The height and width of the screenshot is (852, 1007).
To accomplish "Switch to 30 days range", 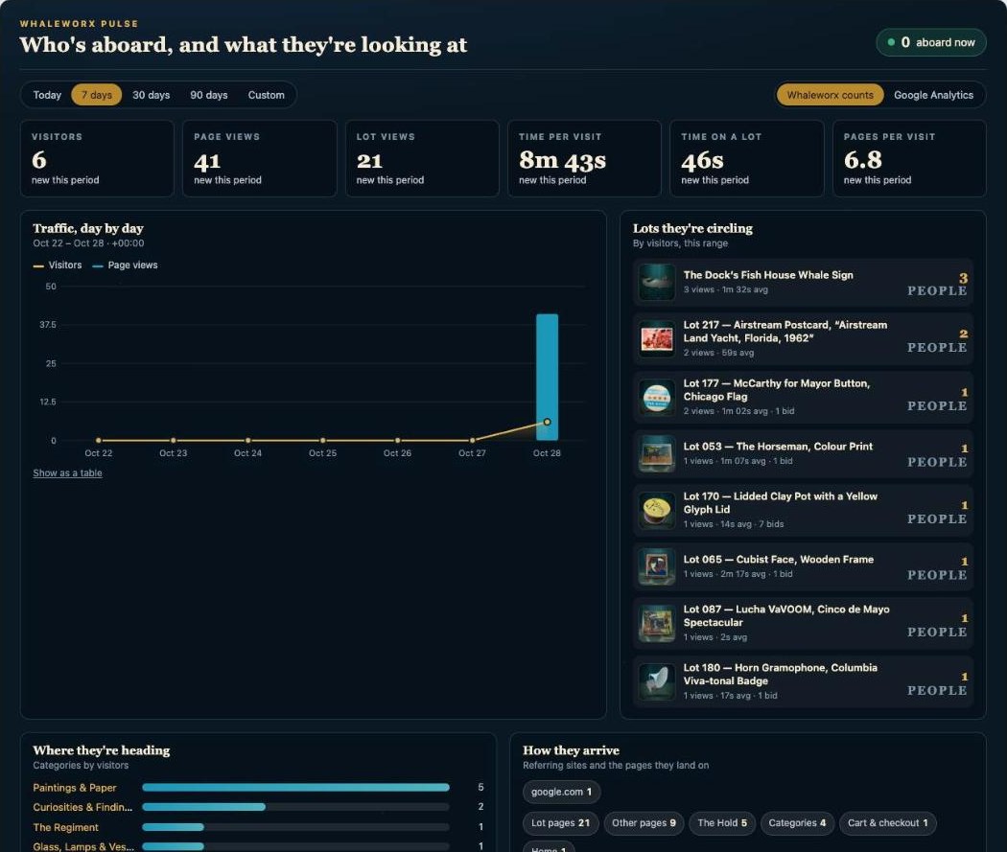I will click(x=151, y=95).
